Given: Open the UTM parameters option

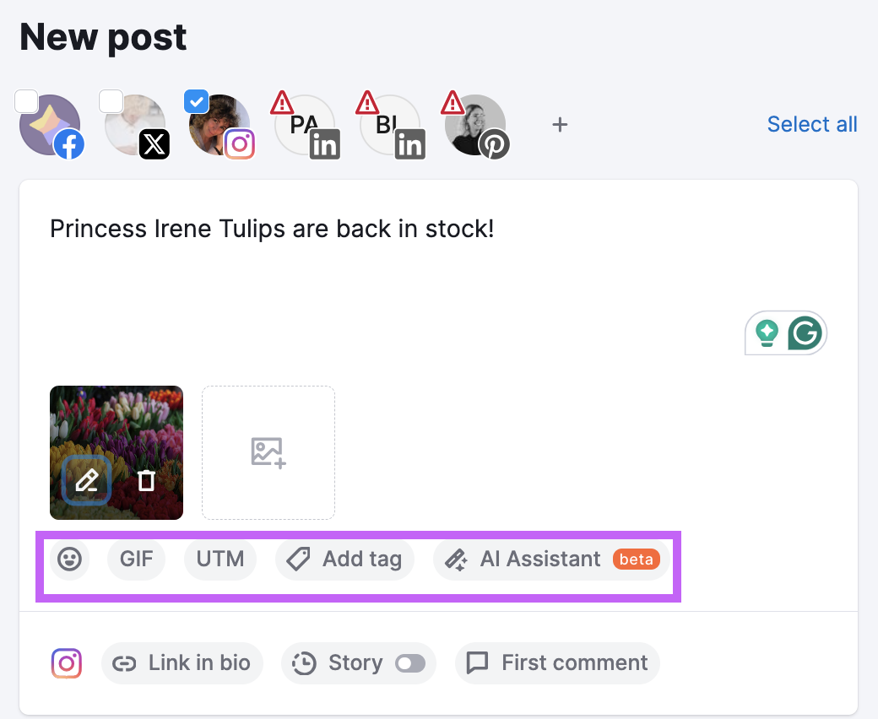Looking at the screenshot, I should (220, 559).
